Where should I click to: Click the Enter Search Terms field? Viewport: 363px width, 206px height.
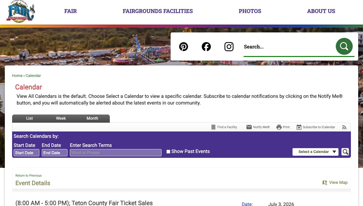click(116, 153)
